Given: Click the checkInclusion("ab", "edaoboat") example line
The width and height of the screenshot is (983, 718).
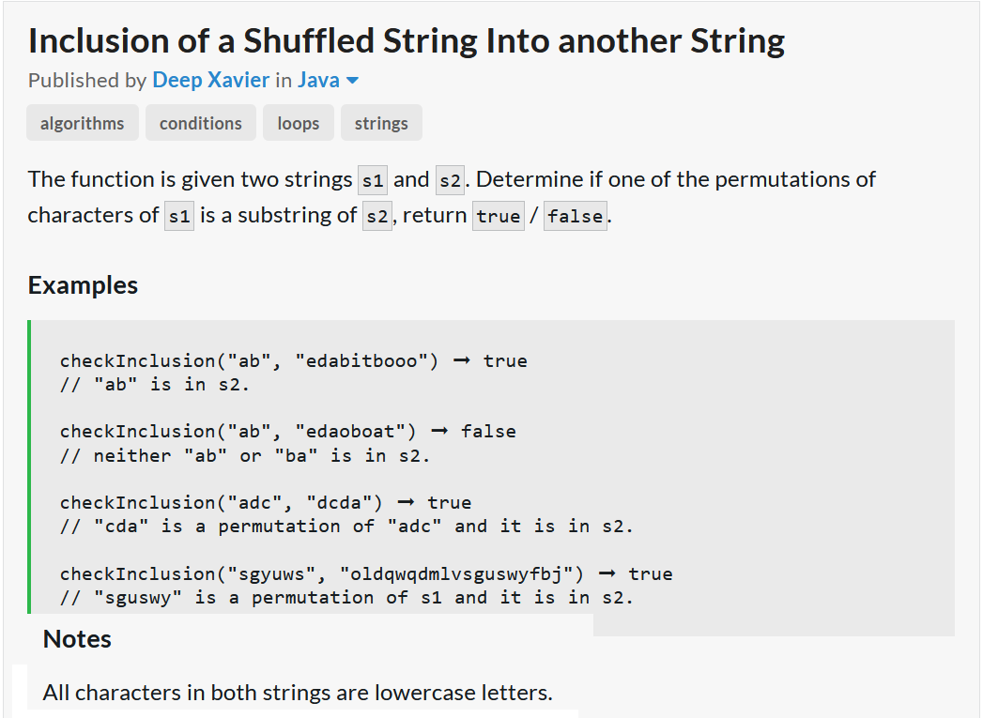Looking at the screenshot, I should 287,432.
